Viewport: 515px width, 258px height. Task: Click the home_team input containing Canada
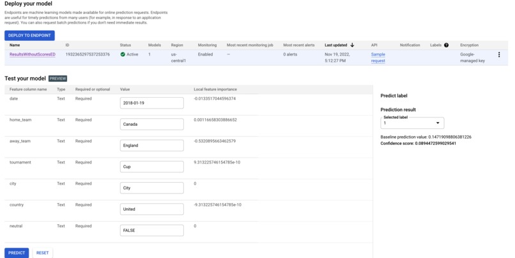tap(151, 125)
